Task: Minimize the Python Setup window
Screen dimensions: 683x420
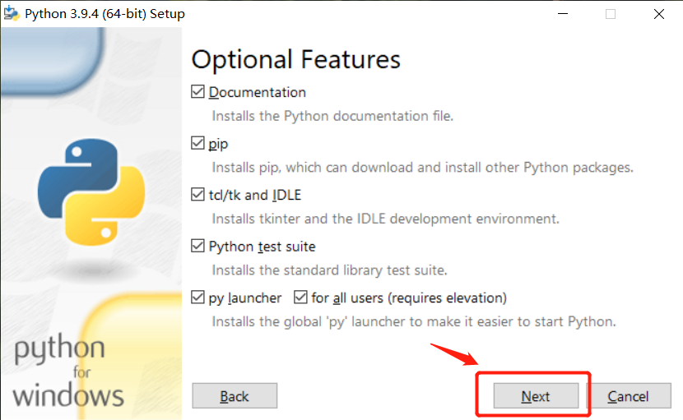Action: [x=563, y=13]
